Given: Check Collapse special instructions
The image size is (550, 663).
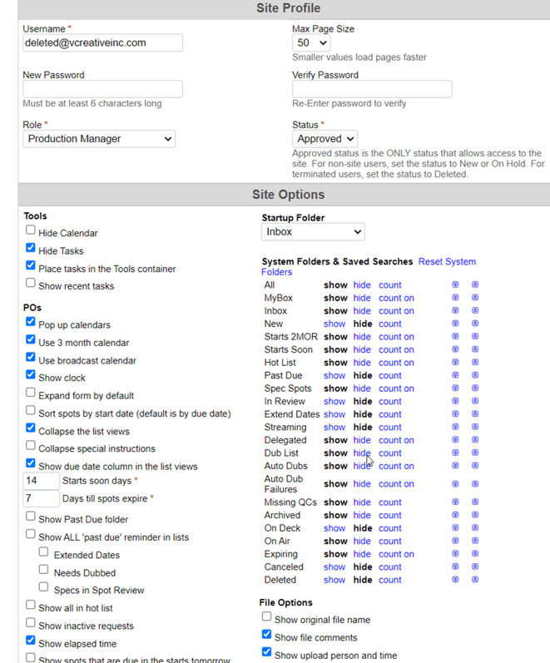Looking at the screenshot, I should (31, 445).
